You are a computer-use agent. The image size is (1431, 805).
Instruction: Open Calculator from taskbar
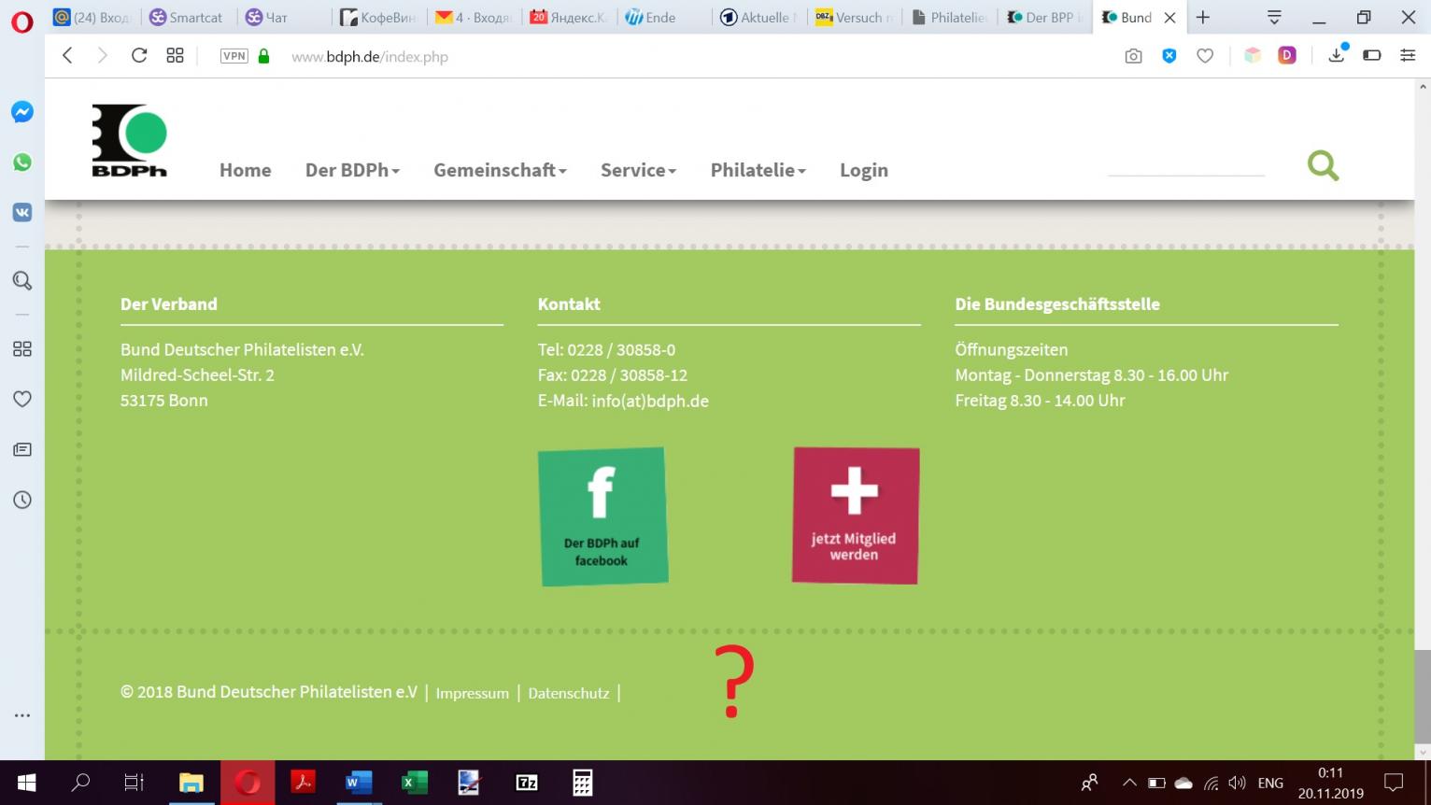coord(583,783)
